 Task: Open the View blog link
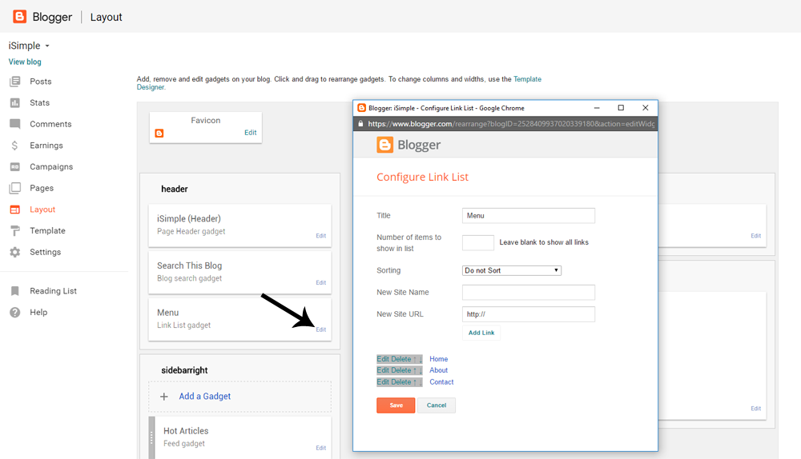tap(25, 62)
